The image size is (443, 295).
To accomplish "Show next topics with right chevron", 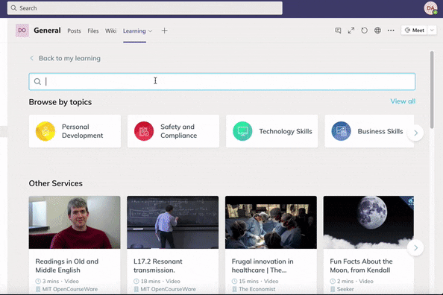I will (415, 133).
